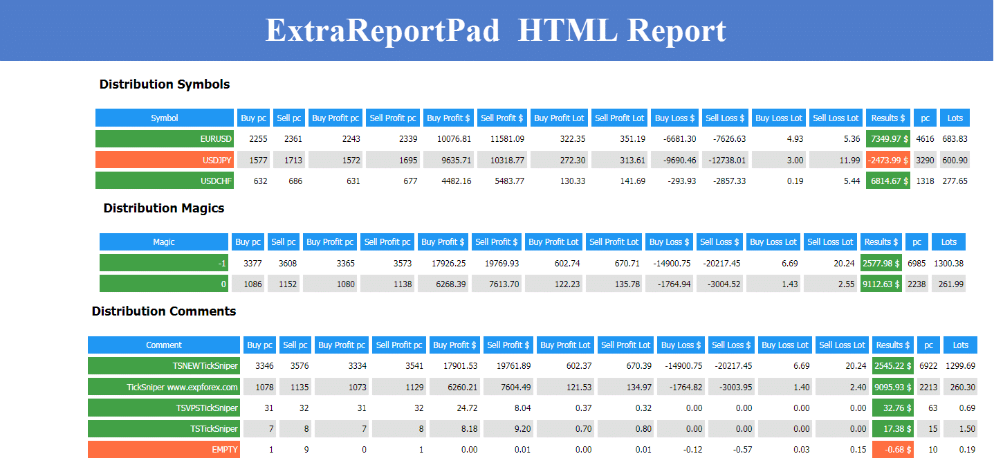Click the Distribution Symbols heading
The image size is (994, 465).
pos(165,84)
